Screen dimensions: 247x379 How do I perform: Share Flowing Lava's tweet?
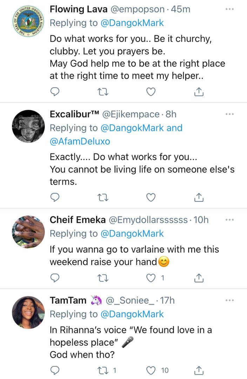(199, 92)
